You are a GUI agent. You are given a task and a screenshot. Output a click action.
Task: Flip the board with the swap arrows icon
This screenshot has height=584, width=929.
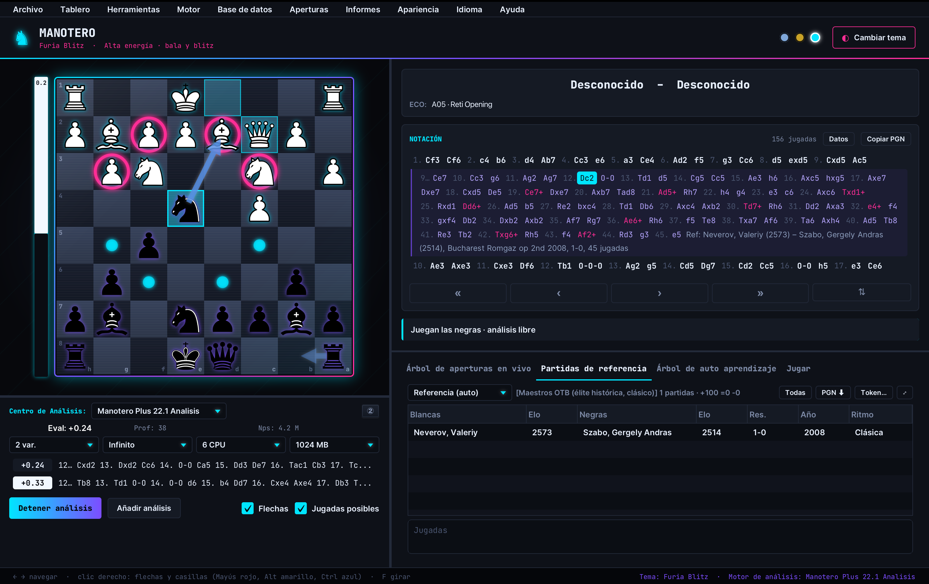point(861,292)
